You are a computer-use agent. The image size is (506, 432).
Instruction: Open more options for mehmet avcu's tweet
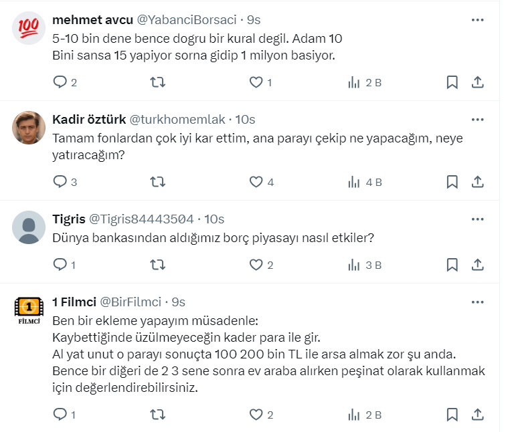(477, 20)
